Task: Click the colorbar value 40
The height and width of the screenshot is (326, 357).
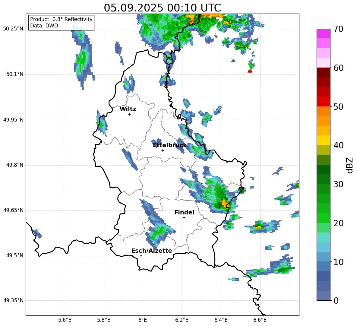Action: tap(338, 145)
